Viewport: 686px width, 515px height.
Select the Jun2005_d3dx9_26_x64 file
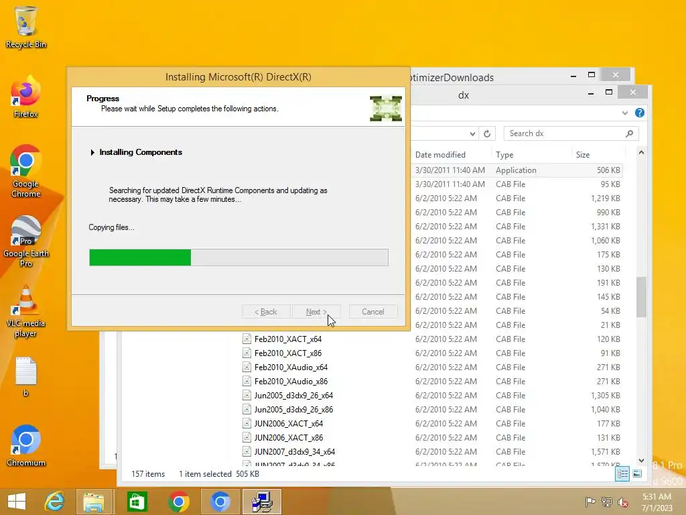click(x=293, y=395)
